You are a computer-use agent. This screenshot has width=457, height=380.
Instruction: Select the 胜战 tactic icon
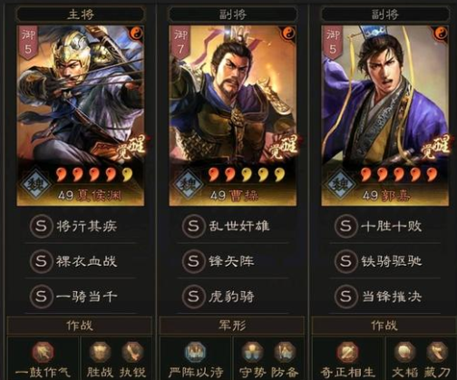(100, 353)
